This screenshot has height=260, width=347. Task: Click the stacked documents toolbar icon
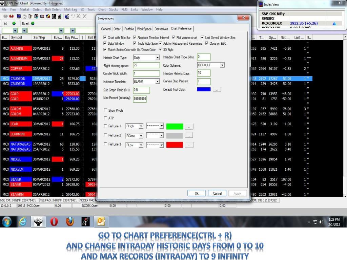36,16
